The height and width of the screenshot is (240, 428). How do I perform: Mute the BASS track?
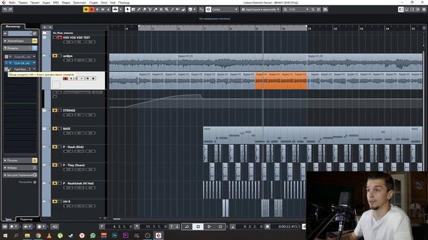coord(55,129)
